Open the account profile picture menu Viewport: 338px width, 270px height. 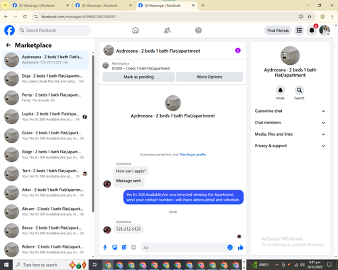[x=324, y=30]
